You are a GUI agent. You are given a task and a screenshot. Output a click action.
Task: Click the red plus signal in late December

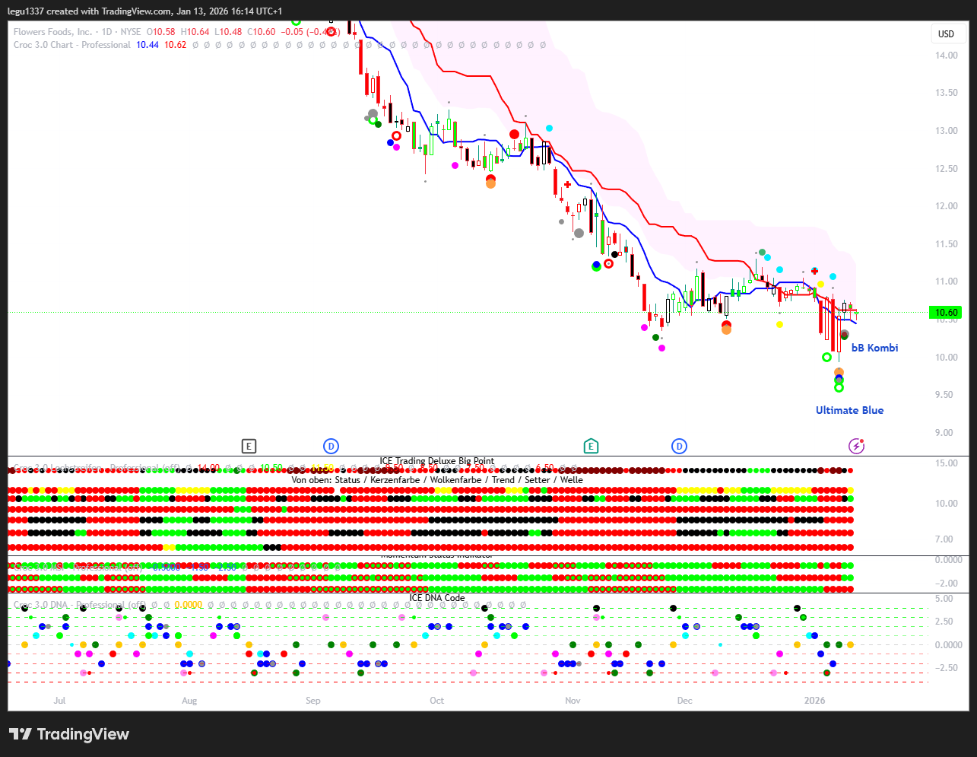coord(814,271)
